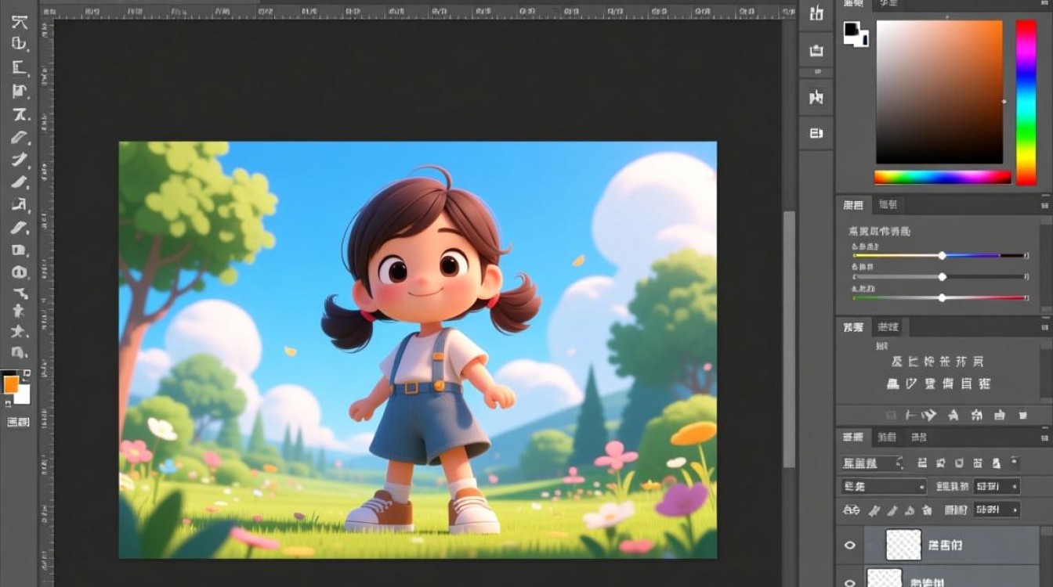Image resolution: width=1053 pixels, height=587 pixels.
Task: Toggle layer filtering switch at end of filter row
Action: pyautogui.click(x=1015, y=462)
